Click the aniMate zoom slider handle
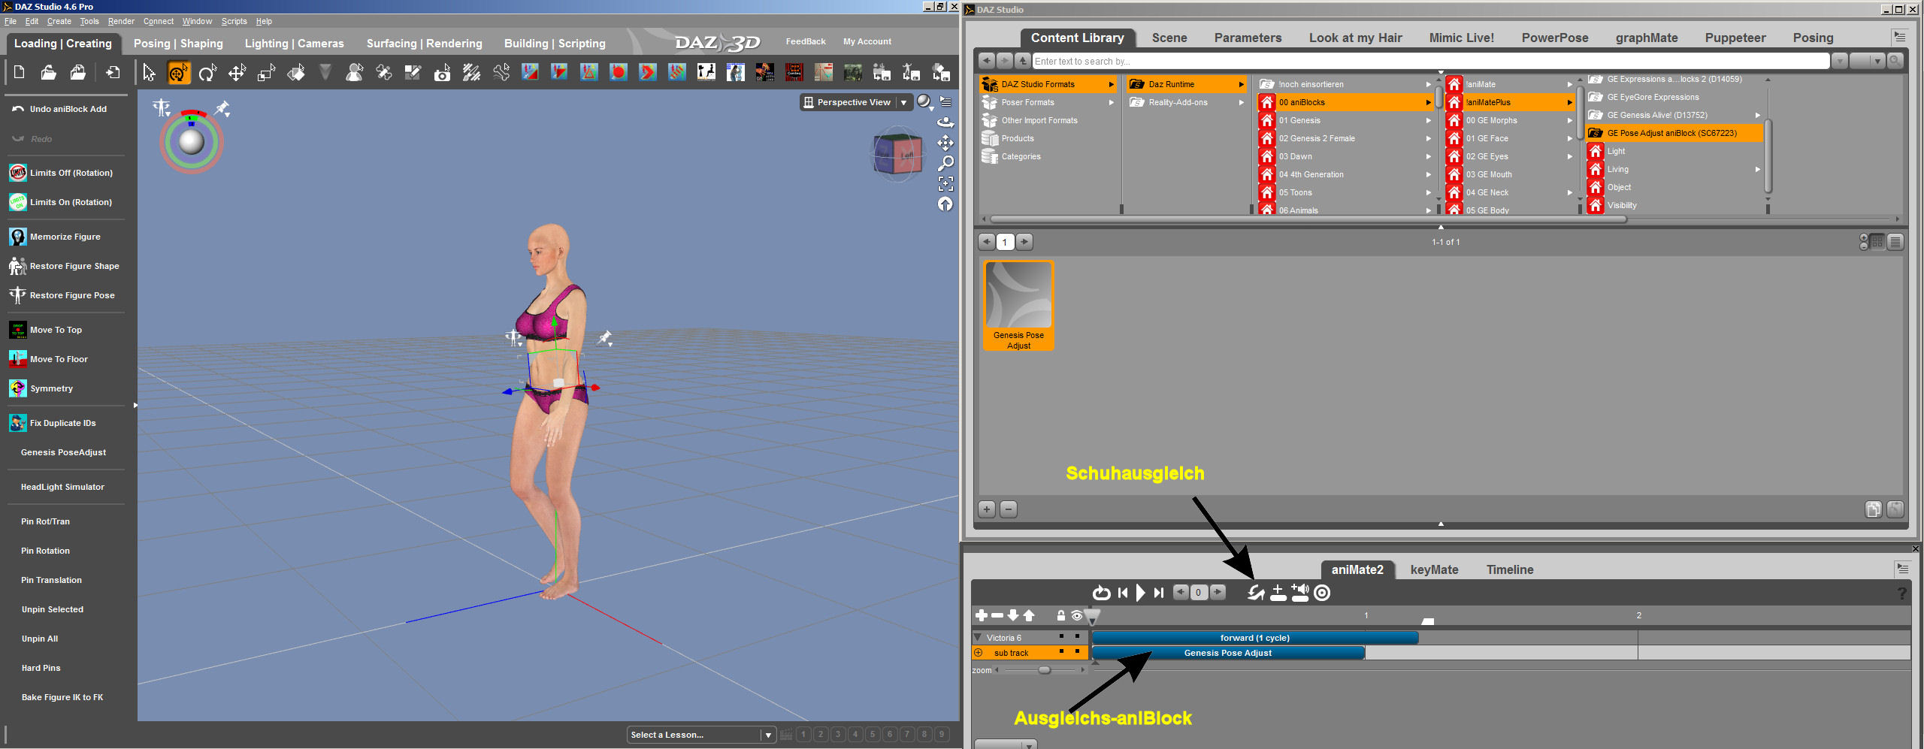Screen dimensions: 1924x749 coord(1044,670)
